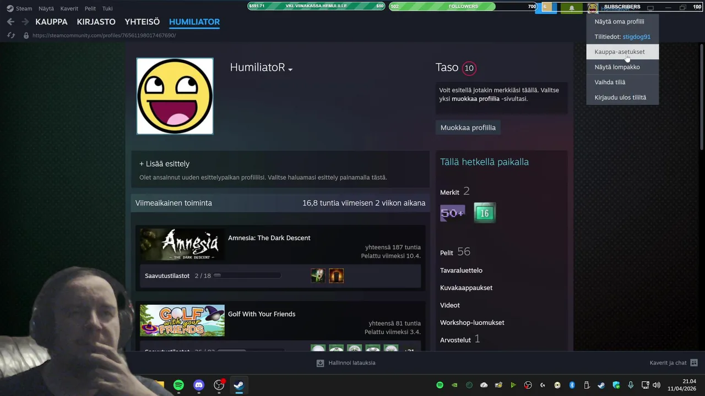Click the Muokkaa profiilia button
Viewport: 705px width, 396px height.
tap(468, 128)
